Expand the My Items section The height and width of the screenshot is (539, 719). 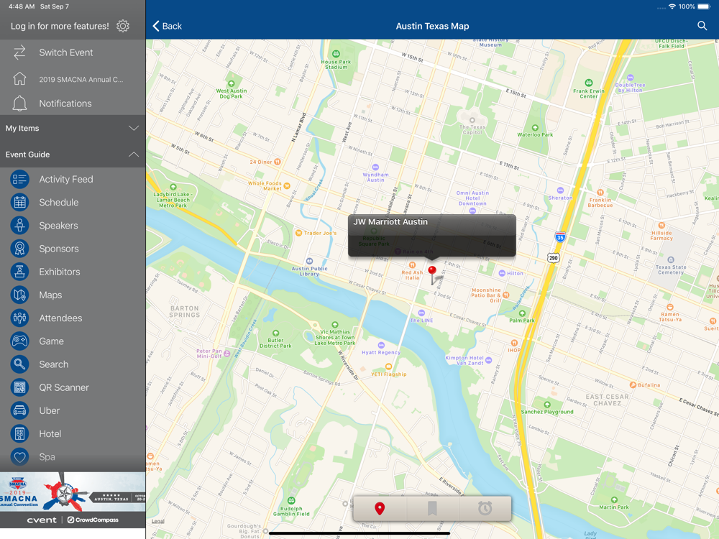[x=73, y=129]
